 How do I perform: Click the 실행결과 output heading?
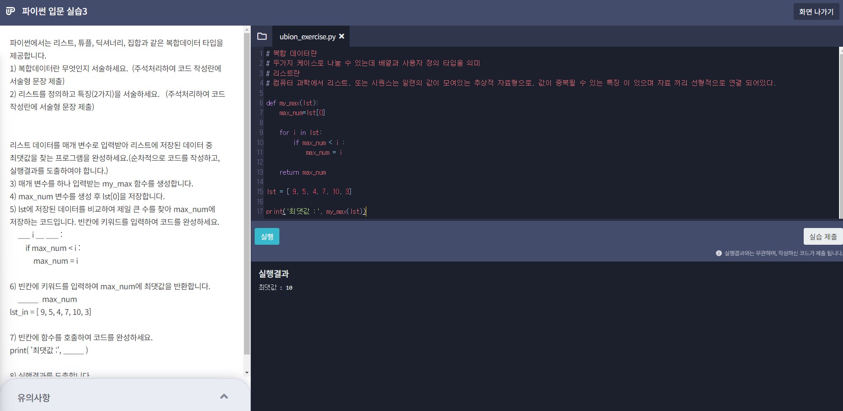(x=274, y=274)
